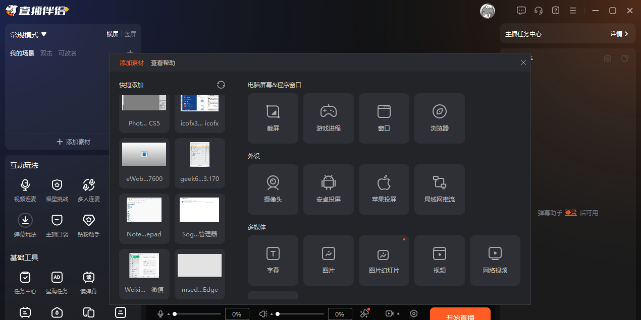Mute the microphone icon
The height and width of the screenshot is (320, 641).
click(161, 314)
